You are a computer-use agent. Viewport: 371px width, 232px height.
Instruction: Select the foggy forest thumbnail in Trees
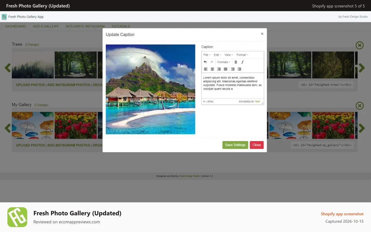pyautogui.click(x=33, y=65)
